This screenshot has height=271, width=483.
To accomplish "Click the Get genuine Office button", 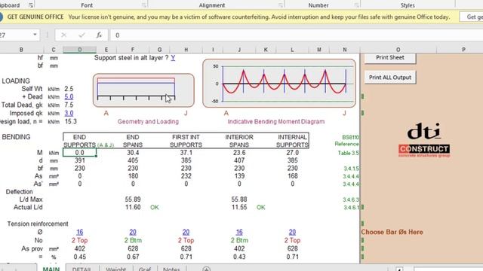I will pos(471,17).
